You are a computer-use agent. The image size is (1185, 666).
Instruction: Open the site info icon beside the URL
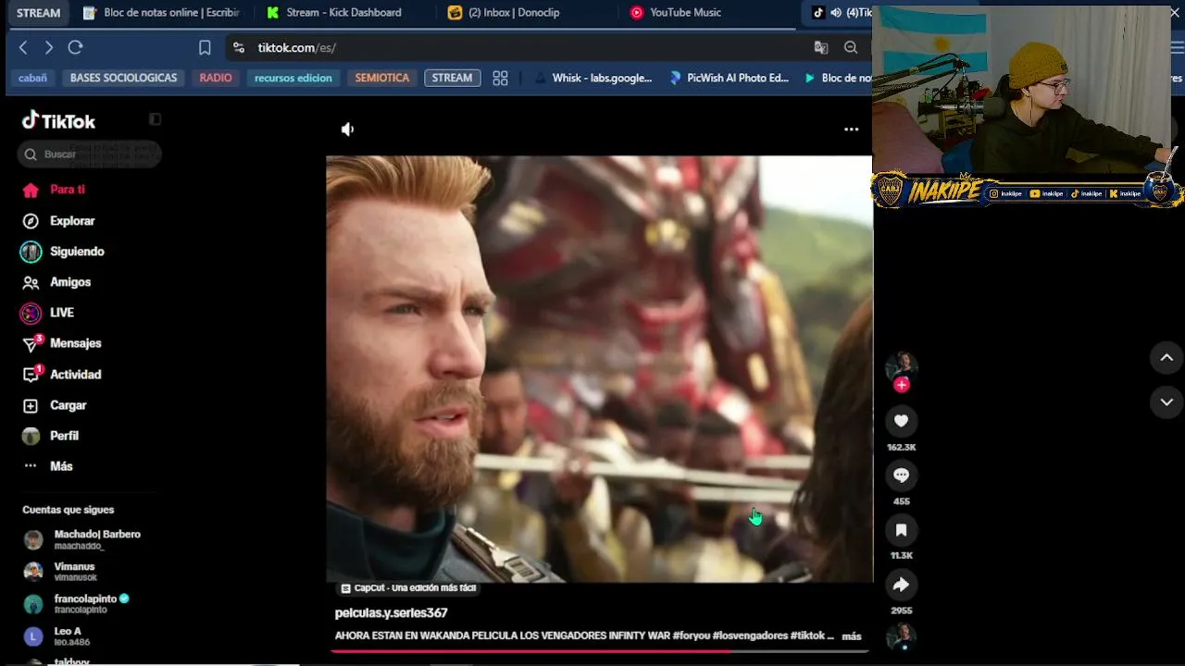pyautogui.click(x=239, y=47)
